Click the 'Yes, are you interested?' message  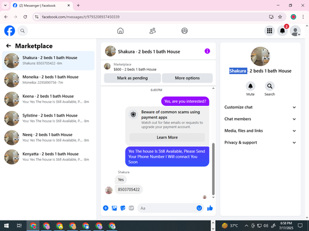pos(185,101)
